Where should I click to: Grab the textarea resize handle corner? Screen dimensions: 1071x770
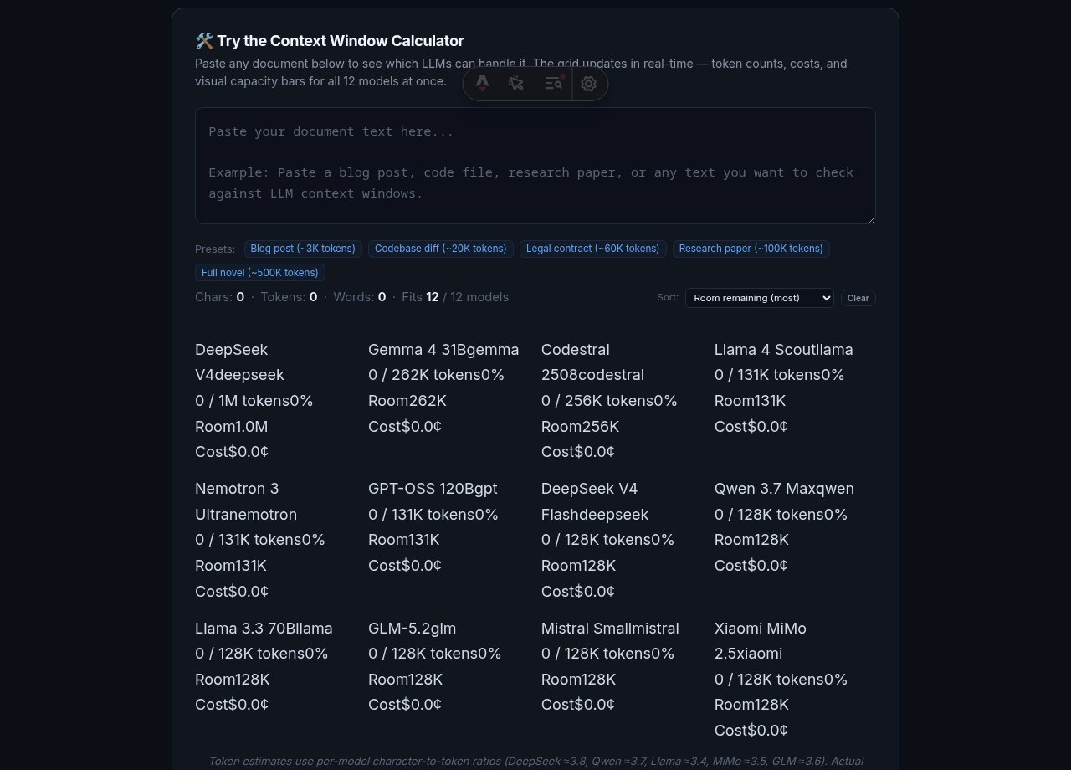pyautogui.click(x=871, y=219)
